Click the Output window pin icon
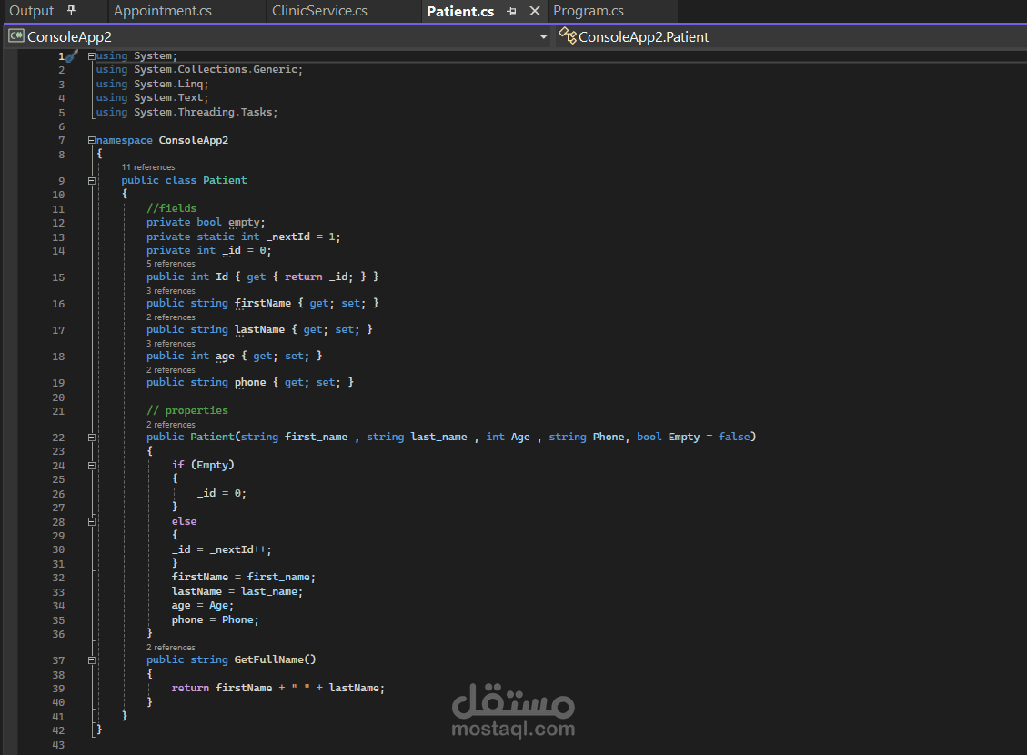Image resolution: width=1027 pixels, height=755 pixels. tap(71, 11)
